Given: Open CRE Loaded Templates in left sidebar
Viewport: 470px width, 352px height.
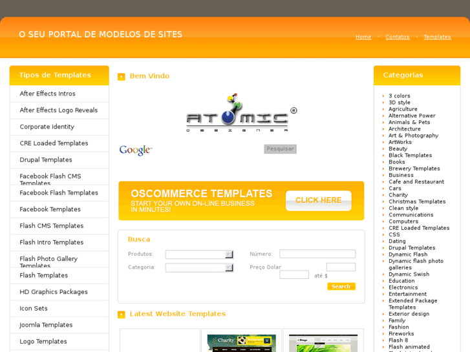Looking at the screenshot, I should tap(54, 143).
